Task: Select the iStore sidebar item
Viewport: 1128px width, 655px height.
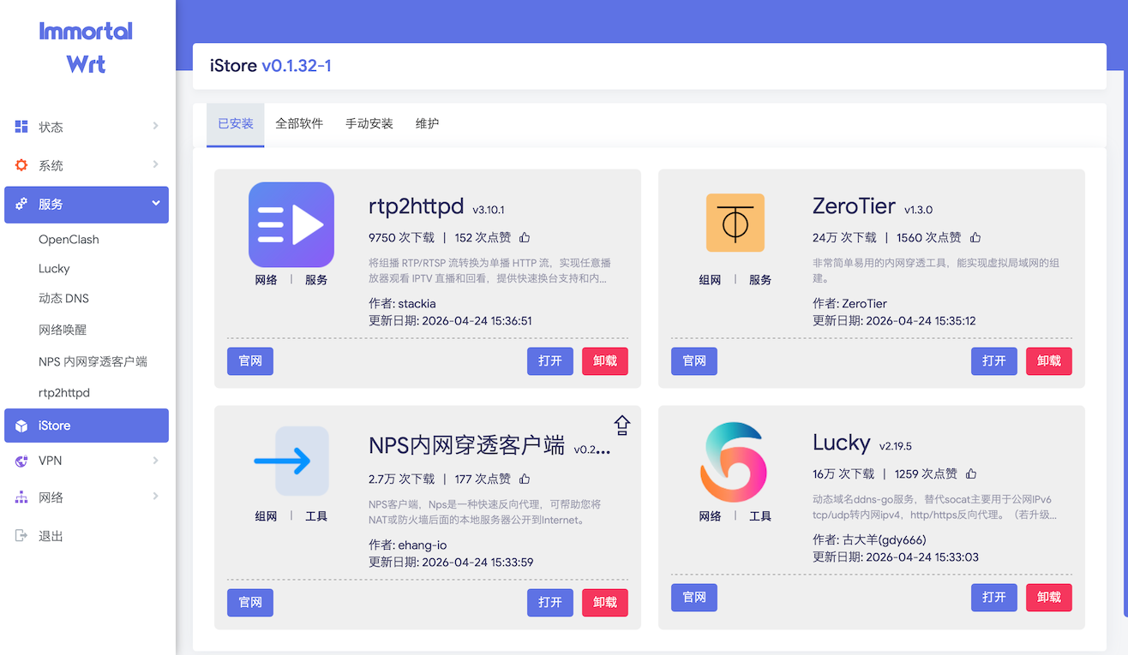Action: 87,426
